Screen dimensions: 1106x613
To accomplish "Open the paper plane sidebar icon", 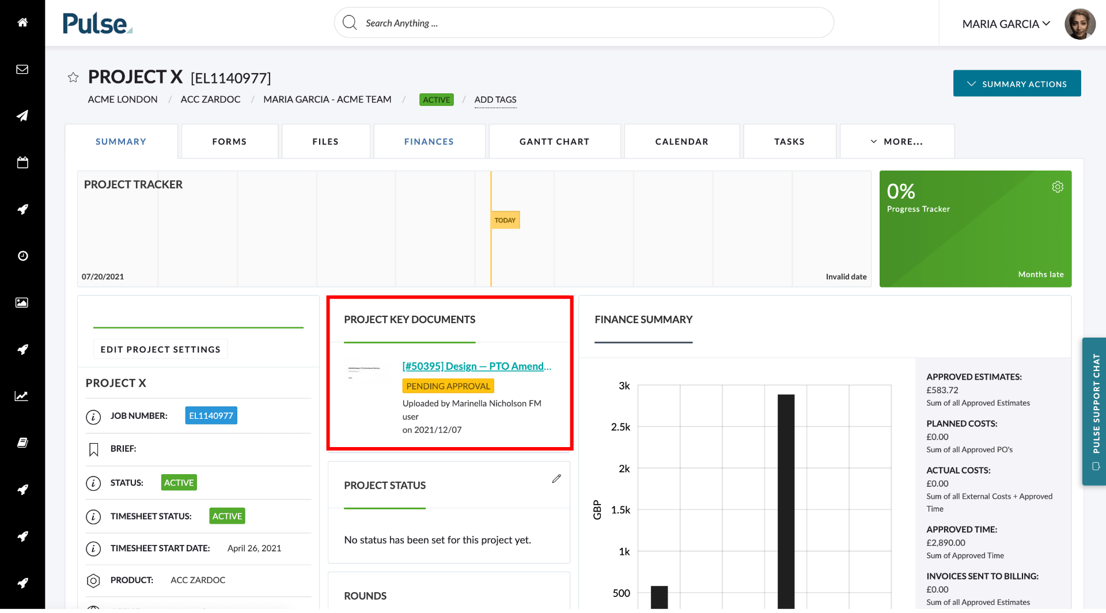I will pyautogui.click(x=22, y=116).
